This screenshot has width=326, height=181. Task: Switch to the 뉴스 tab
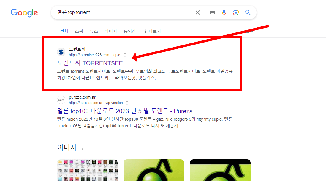(94, 32)
